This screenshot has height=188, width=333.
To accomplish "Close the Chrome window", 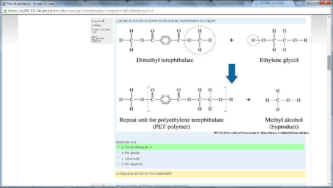I will [x=326, y=2].
